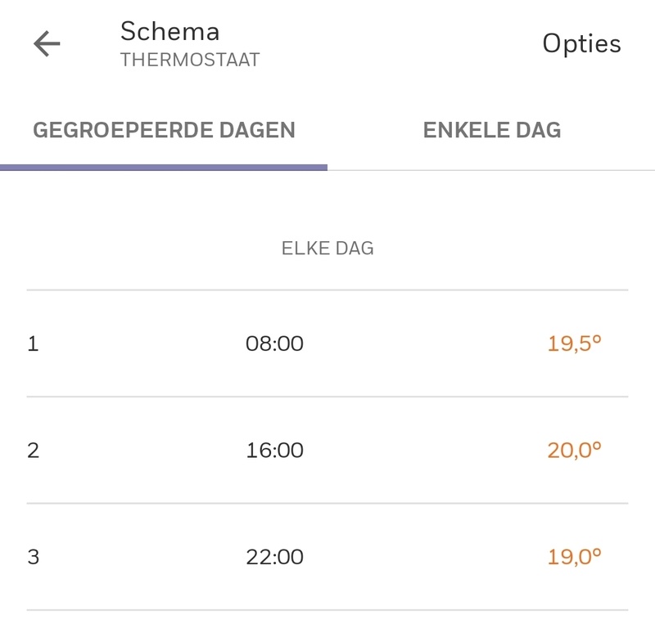Edit the 20,0° temperature setpoint

point(574,451)
